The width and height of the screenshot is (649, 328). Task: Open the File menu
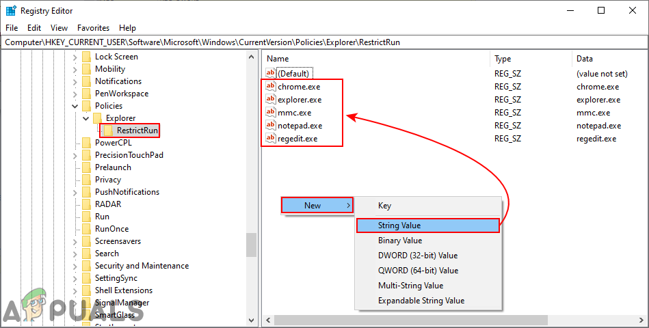click(x=12, y=28)
